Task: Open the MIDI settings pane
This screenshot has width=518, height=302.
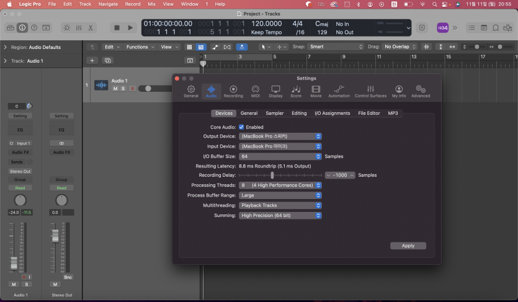Action: 255,91
